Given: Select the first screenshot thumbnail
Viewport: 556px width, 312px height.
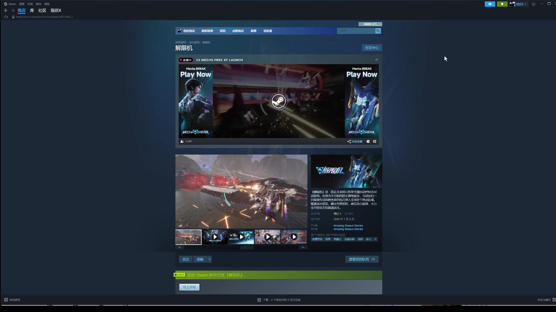Looking at the screenshot, I should pos(188,237).
